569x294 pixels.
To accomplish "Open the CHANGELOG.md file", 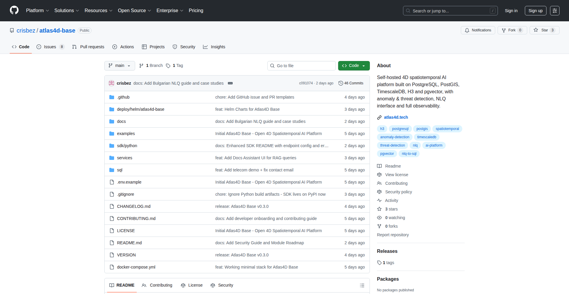I will click(x=134, y=206).
